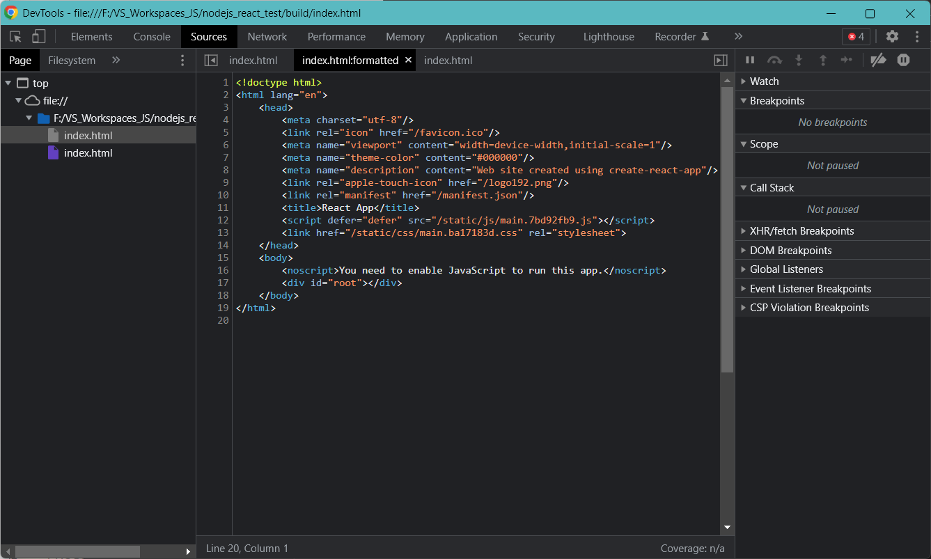Click the "No breakpoints" text
The height and width of the screenshot is (559, 931).
833,123
